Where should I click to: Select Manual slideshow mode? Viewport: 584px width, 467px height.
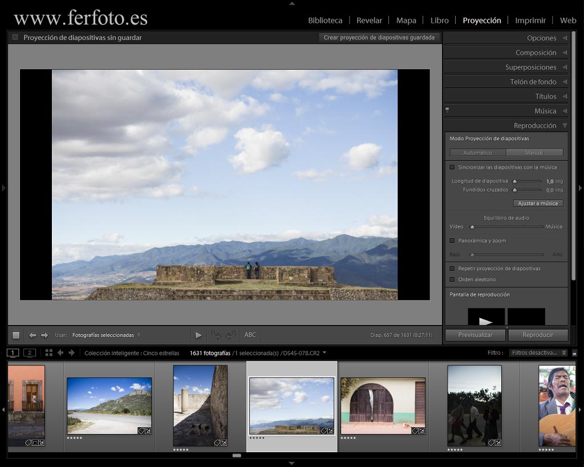click(x=534, y=152)
